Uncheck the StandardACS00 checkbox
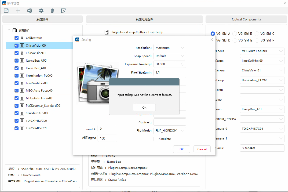Viewport: 288px width, 192px height. pos(16,113)
